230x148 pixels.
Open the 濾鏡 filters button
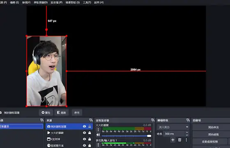click(x=61, y=113)
